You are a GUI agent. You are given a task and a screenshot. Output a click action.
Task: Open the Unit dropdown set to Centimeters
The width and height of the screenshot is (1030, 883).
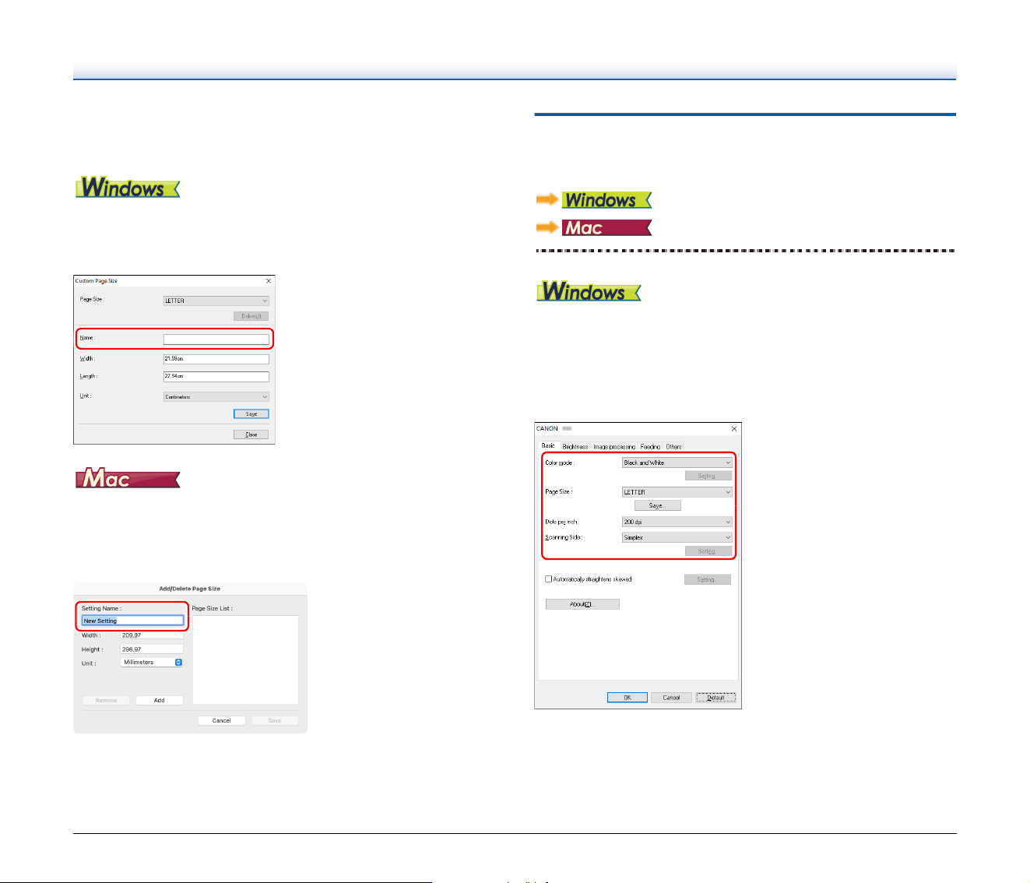[x=216, y=396]
